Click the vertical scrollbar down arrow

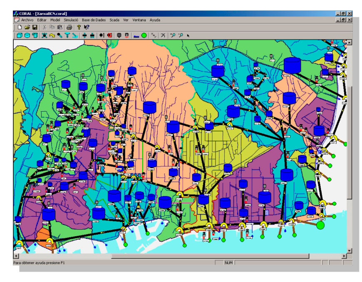point(350,250)
